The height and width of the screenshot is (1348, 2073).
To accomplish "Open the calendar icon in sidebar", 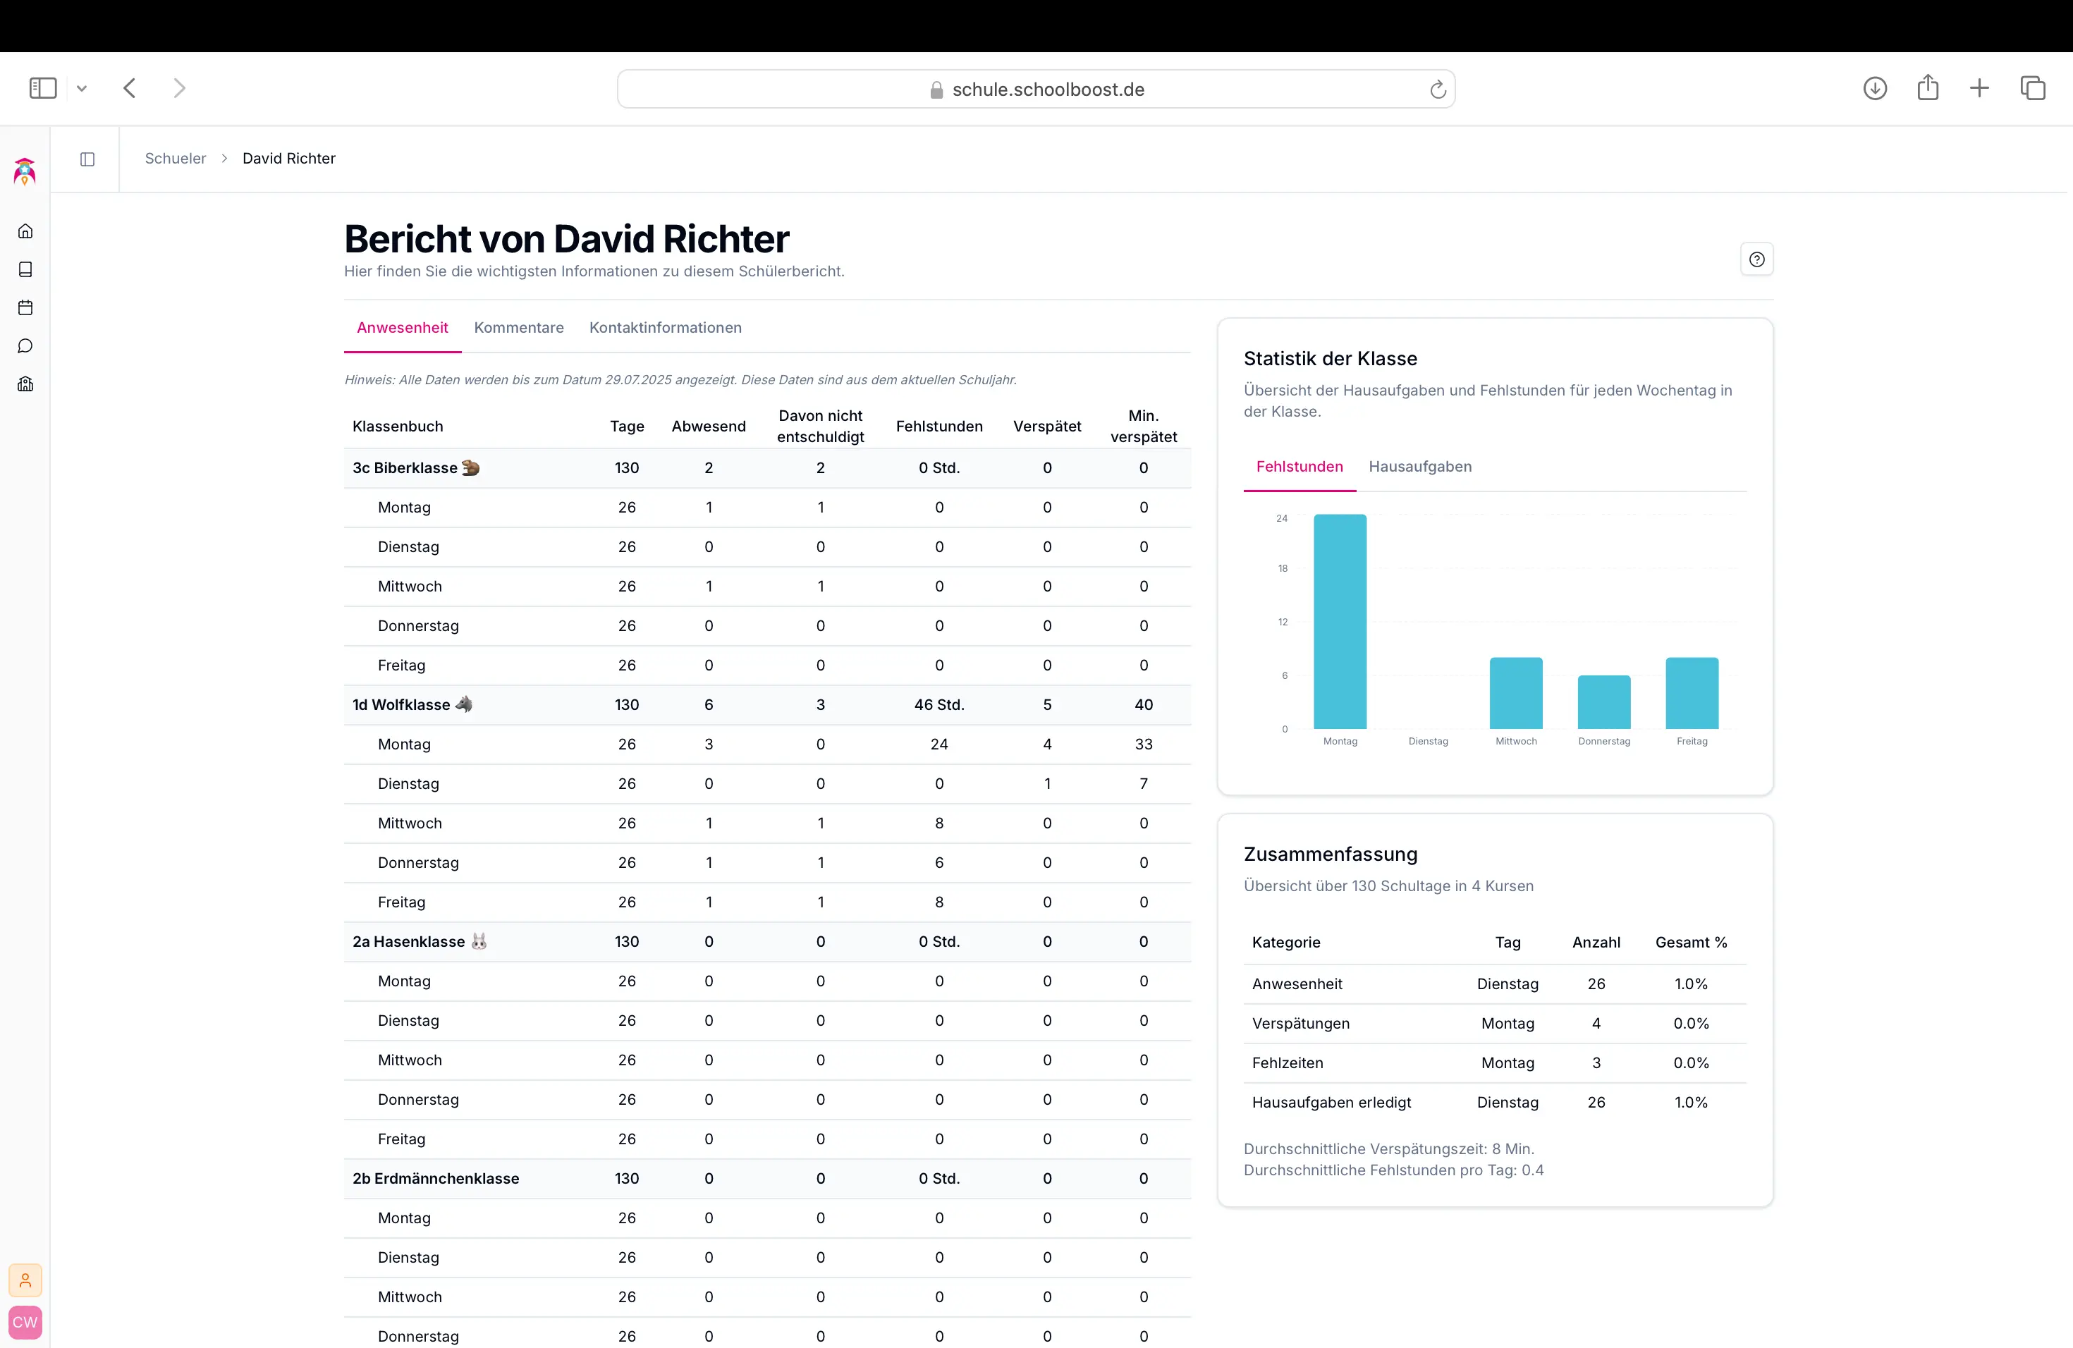I will 25,307.
